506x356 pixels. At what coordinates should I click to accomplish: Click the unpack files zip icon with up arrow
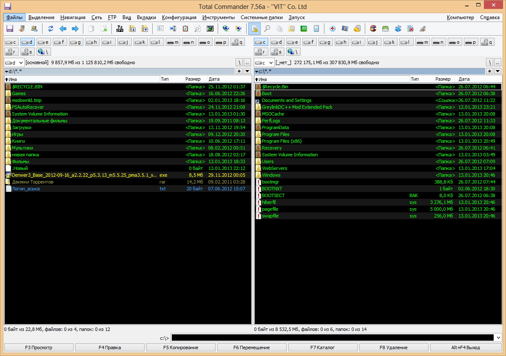[x=145, y=29]
